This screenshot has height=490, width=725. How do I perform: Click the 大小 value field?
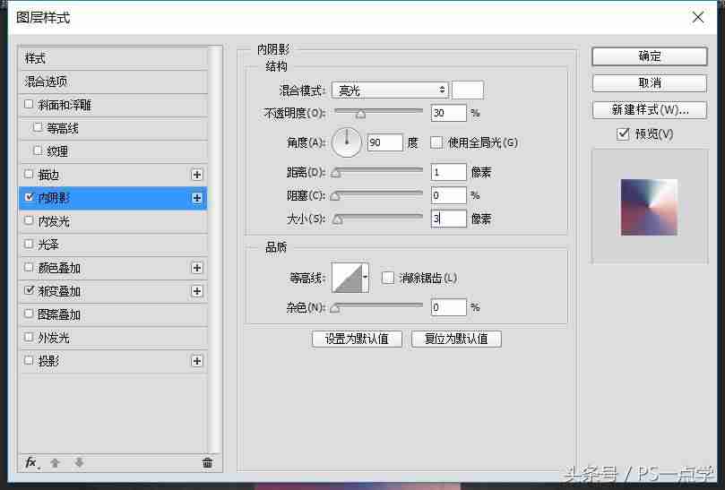[448, 219]
